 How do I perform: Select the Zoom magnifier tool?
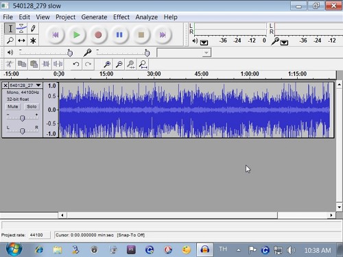(x=10, y=40)
